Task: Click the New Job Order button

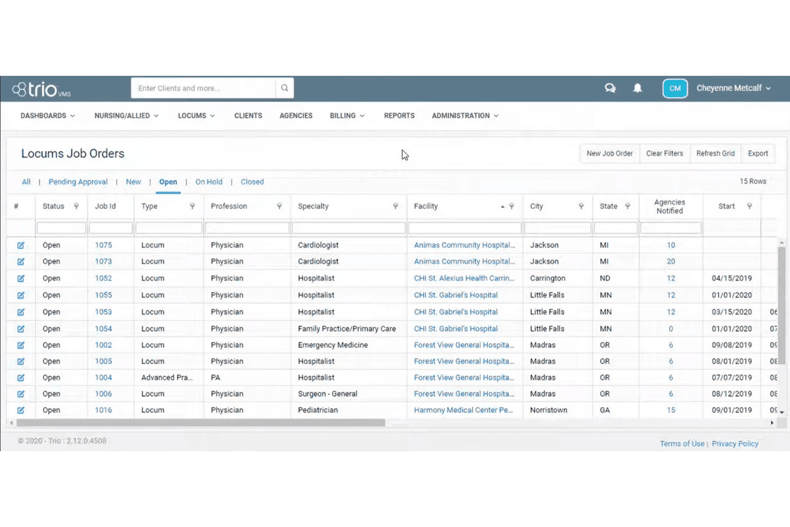Action: tap(610, 154)
